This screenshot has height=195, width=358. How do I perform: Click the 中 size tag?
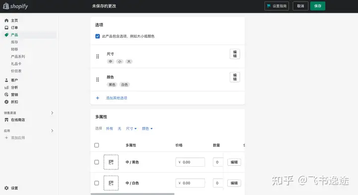(x=110, y=62)
